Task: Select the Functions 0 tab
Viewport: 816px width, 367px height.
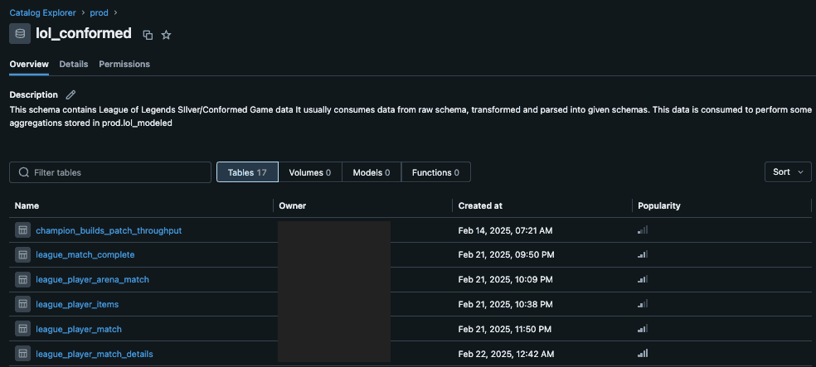Action: (435, 172)
